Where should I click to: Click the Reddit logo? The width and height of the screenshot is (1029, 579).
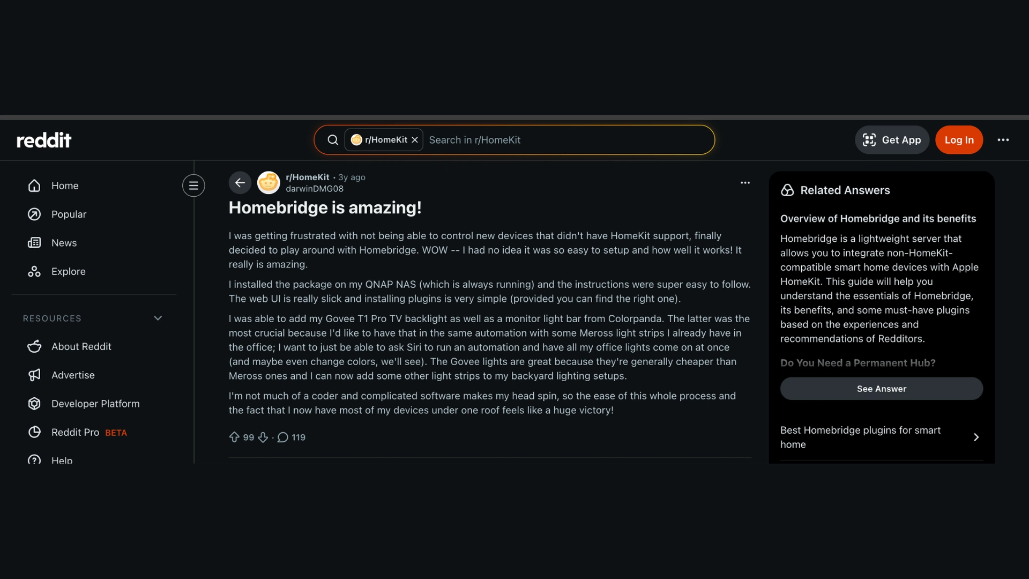pyautogui.click(x=44, y=140)
